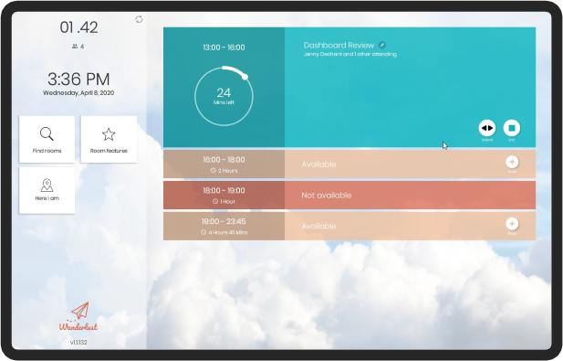Click the 13:00 - 16:00 time label
Screen dimensions: 563x361
(x=224, y=48)
